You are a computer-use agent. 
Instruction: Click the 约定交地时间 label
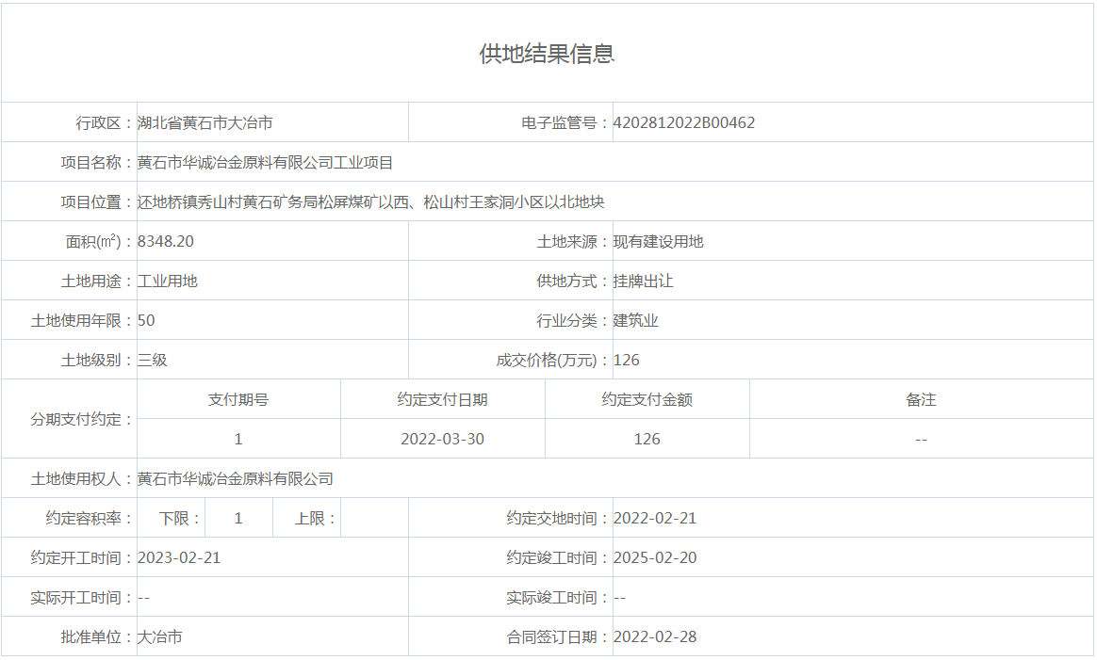coord(558,519)
